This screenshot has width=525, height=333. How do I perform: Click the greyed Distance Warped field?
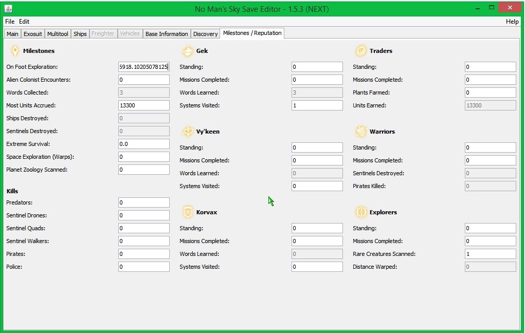click(x=491, y=267)
